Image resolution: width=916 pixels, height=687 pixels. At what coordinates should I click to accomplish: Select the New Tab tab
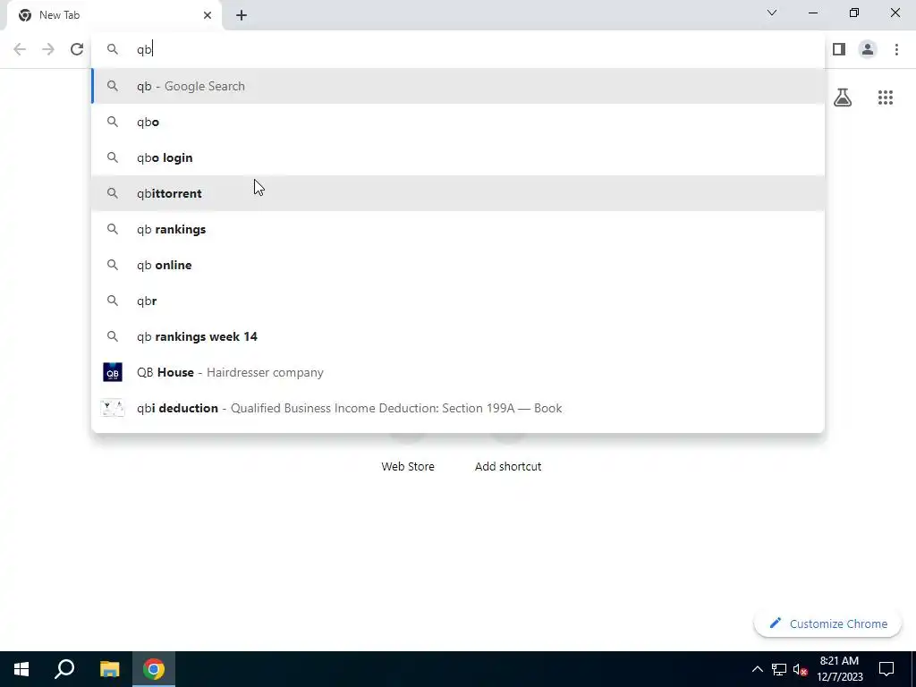point(114,15)
